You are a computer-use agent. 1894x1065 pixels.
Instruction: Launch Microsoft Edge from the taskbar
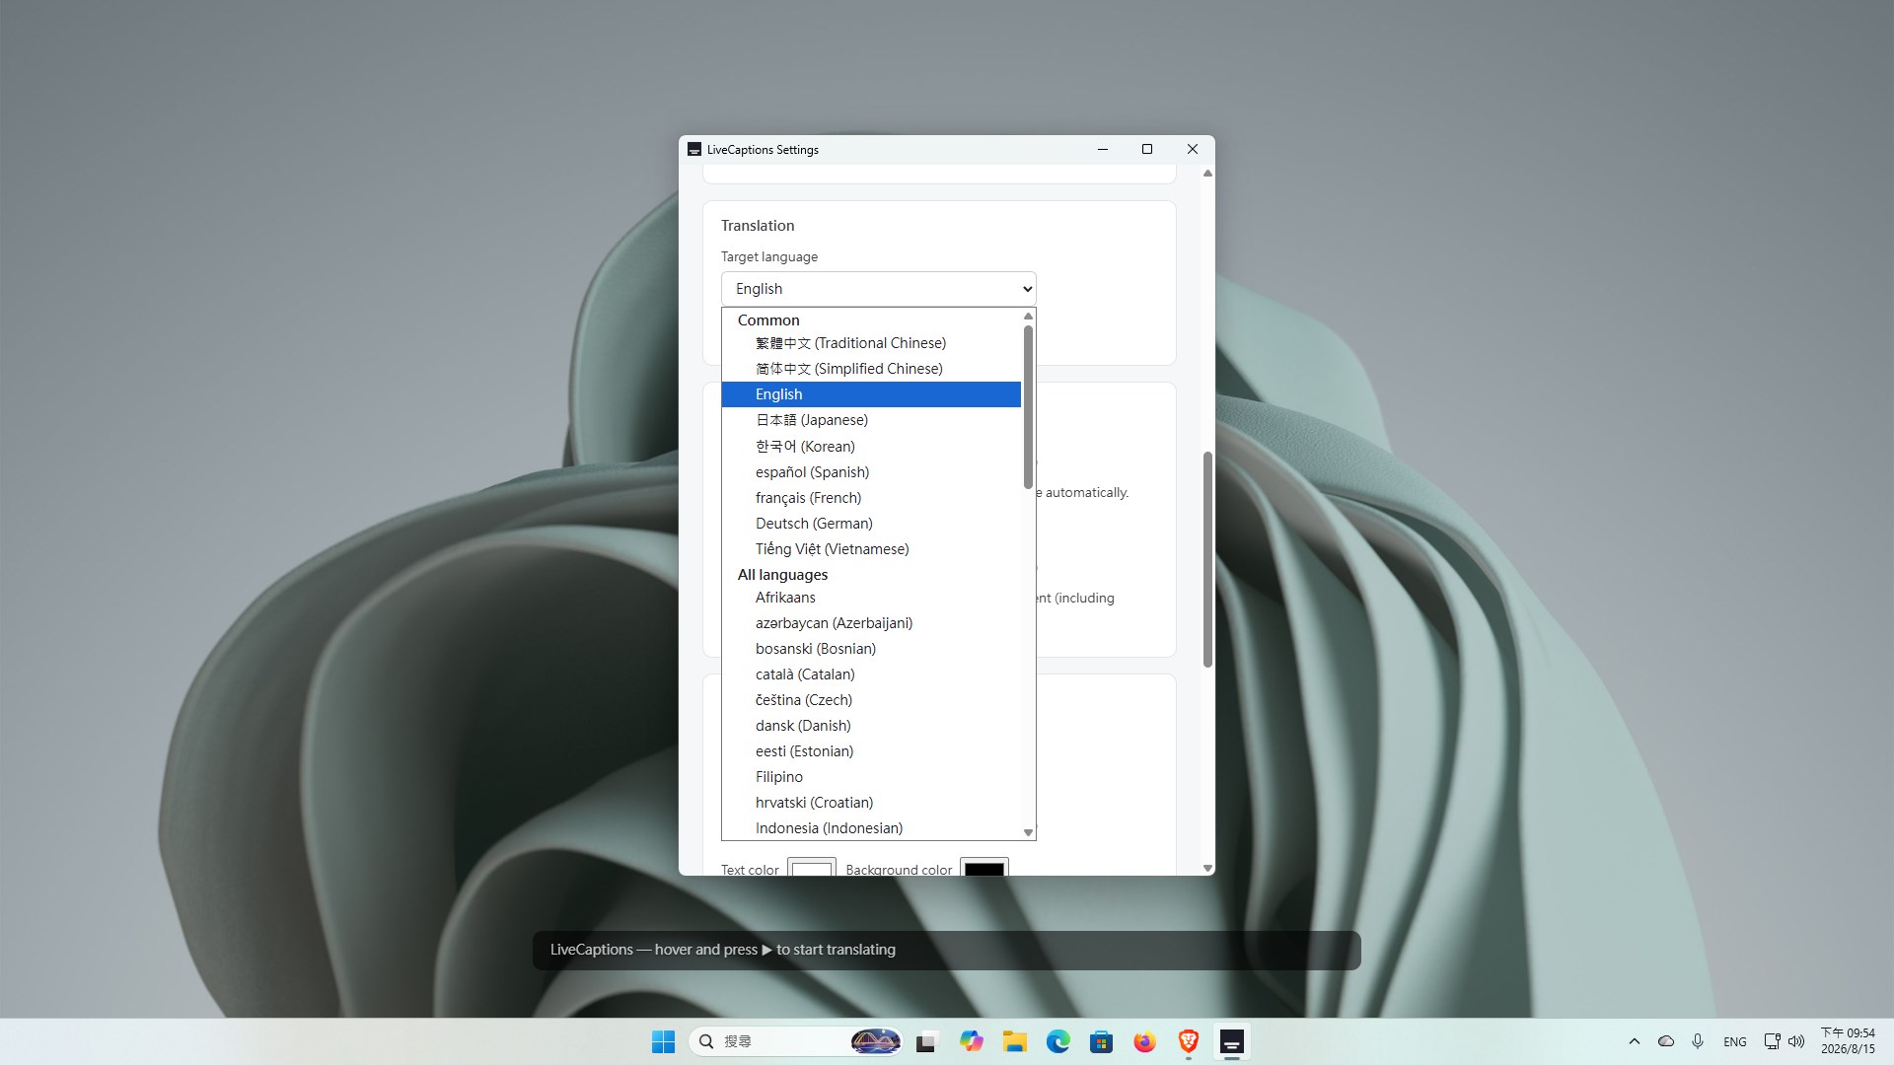1058,1041
